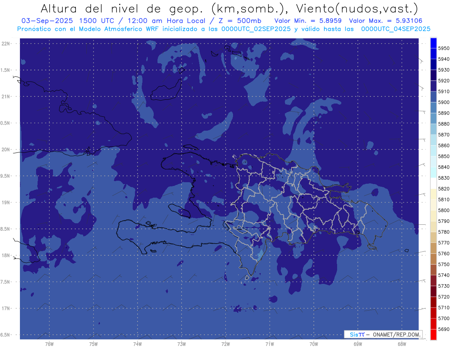This screenshot has height=349, width=451.
Task: Select the bright blue swatch above 5950
Action: tap(433, 43)
